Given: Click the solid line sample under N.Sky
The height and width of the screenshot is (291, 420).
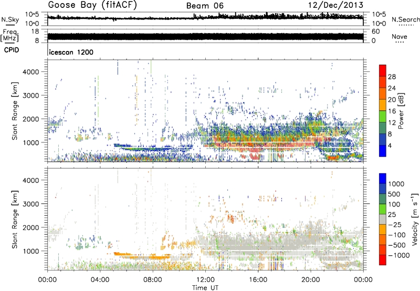Looking at the screenshot, I should point(10,25).
